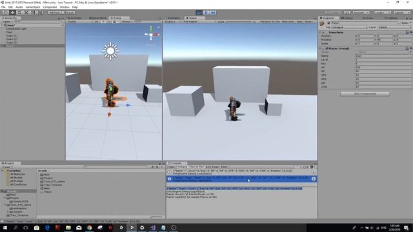Open the Account dropdown
The image size is (413, 232).
pyautogui.click(x=361, y=12)
